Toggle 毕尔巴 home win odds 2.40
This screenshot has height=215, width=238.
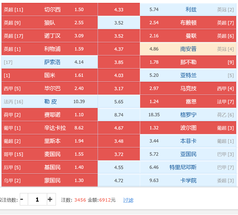tap(49, 88)
